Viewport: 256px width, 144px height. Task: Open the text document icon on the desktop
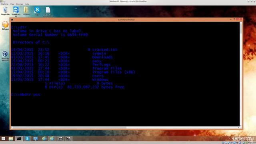[x=48, y=11]
